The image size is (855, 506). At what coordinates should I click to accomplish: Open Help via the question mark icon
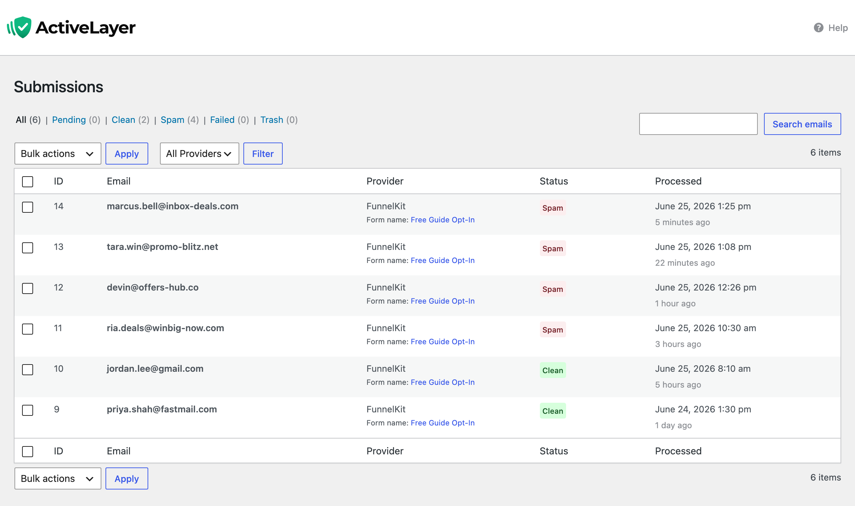point(818,28)
